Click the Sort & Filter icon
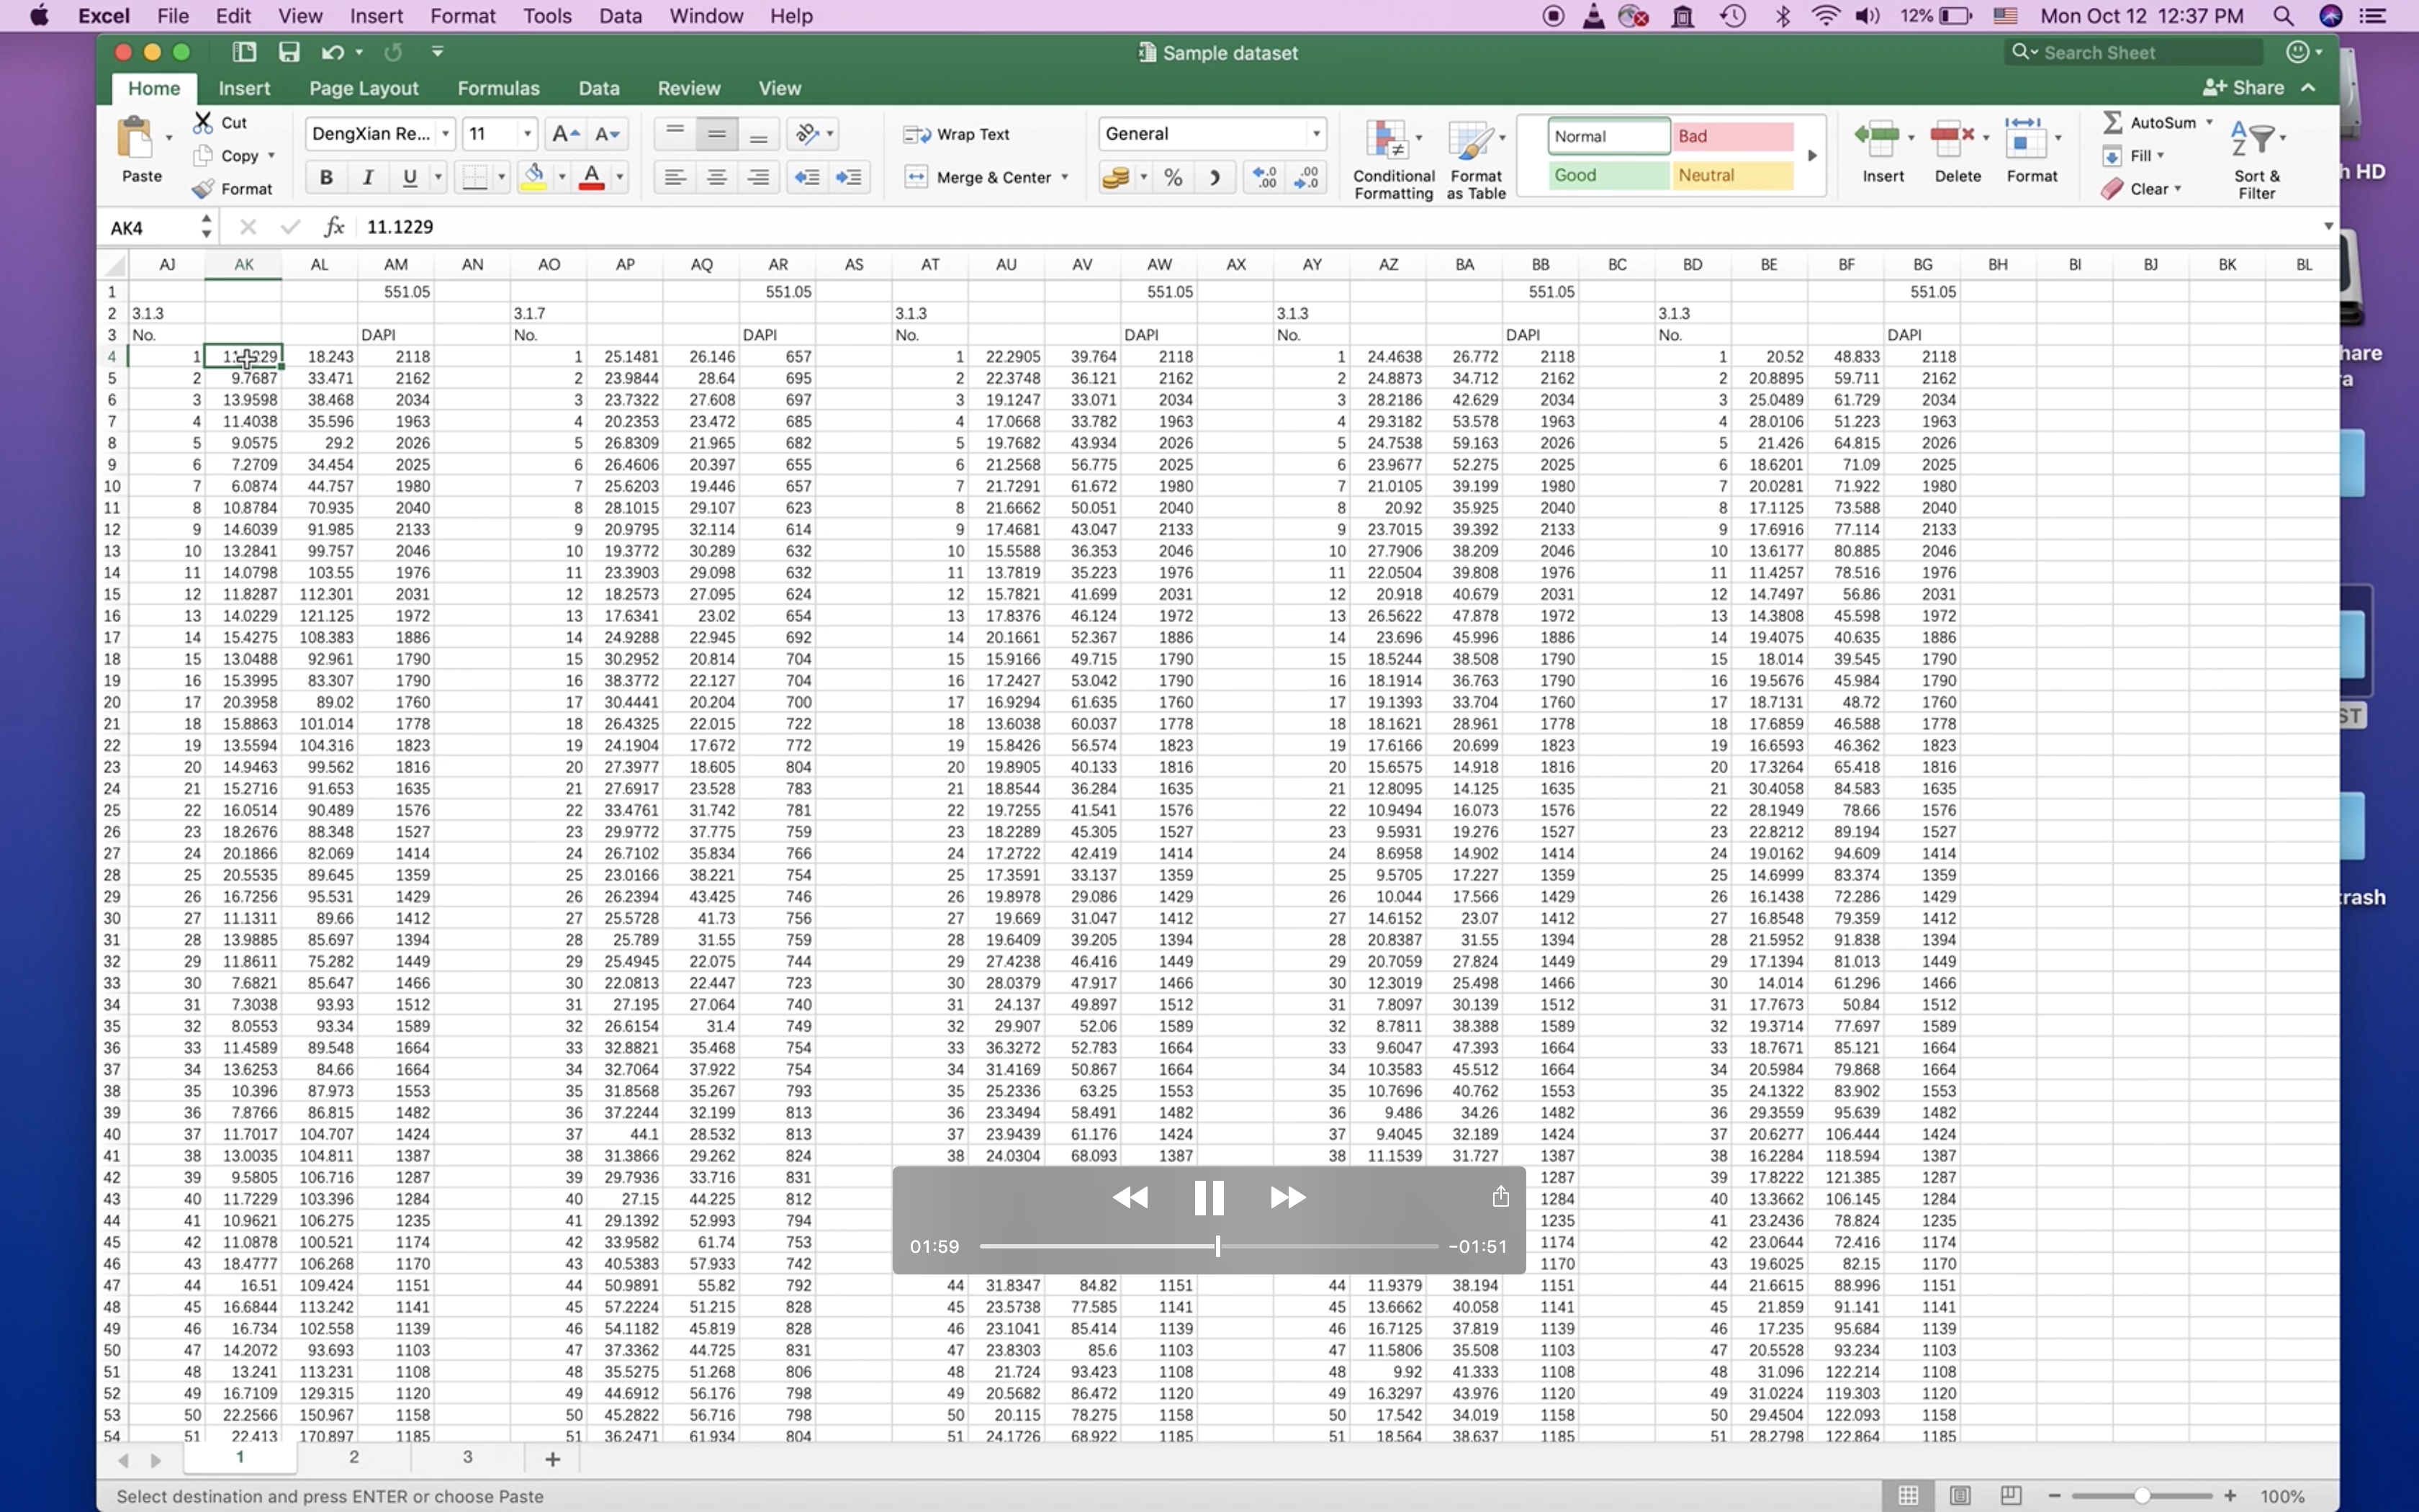Viewport: 2419px width, 1512px height. [x=2255, y=140]
